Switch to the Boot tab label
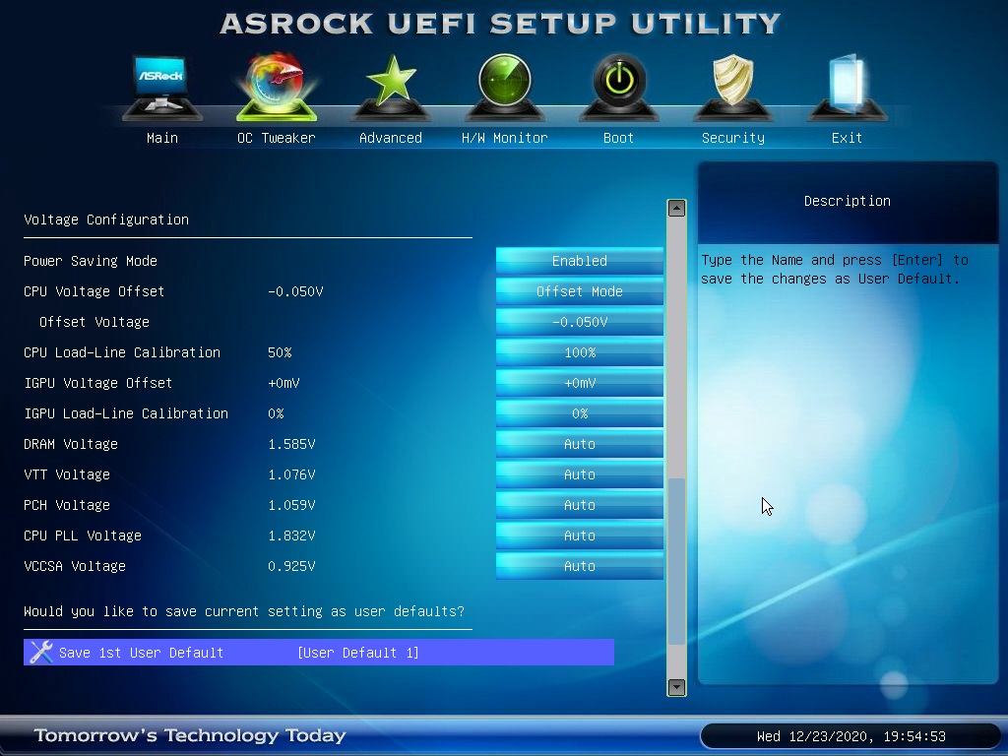This screenshot has width=1008, height=756. click(618, 138)
